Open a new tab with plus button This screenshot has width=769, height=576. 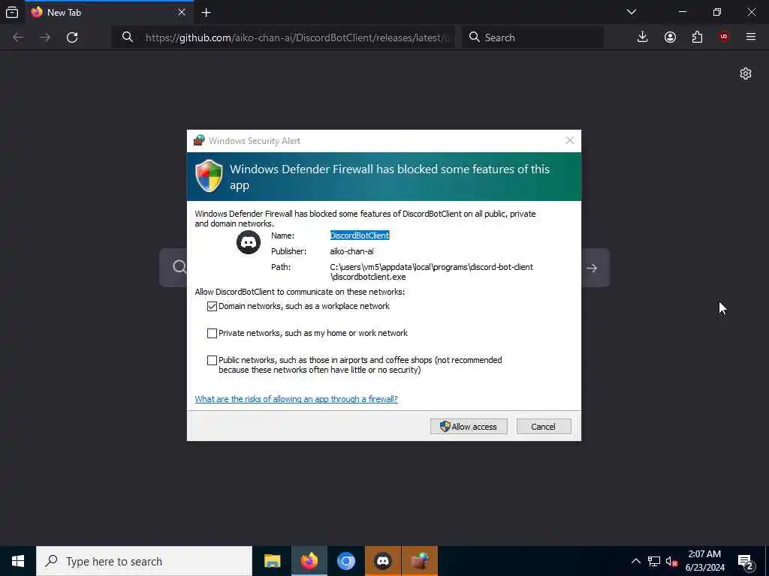(x=206, y=13)
